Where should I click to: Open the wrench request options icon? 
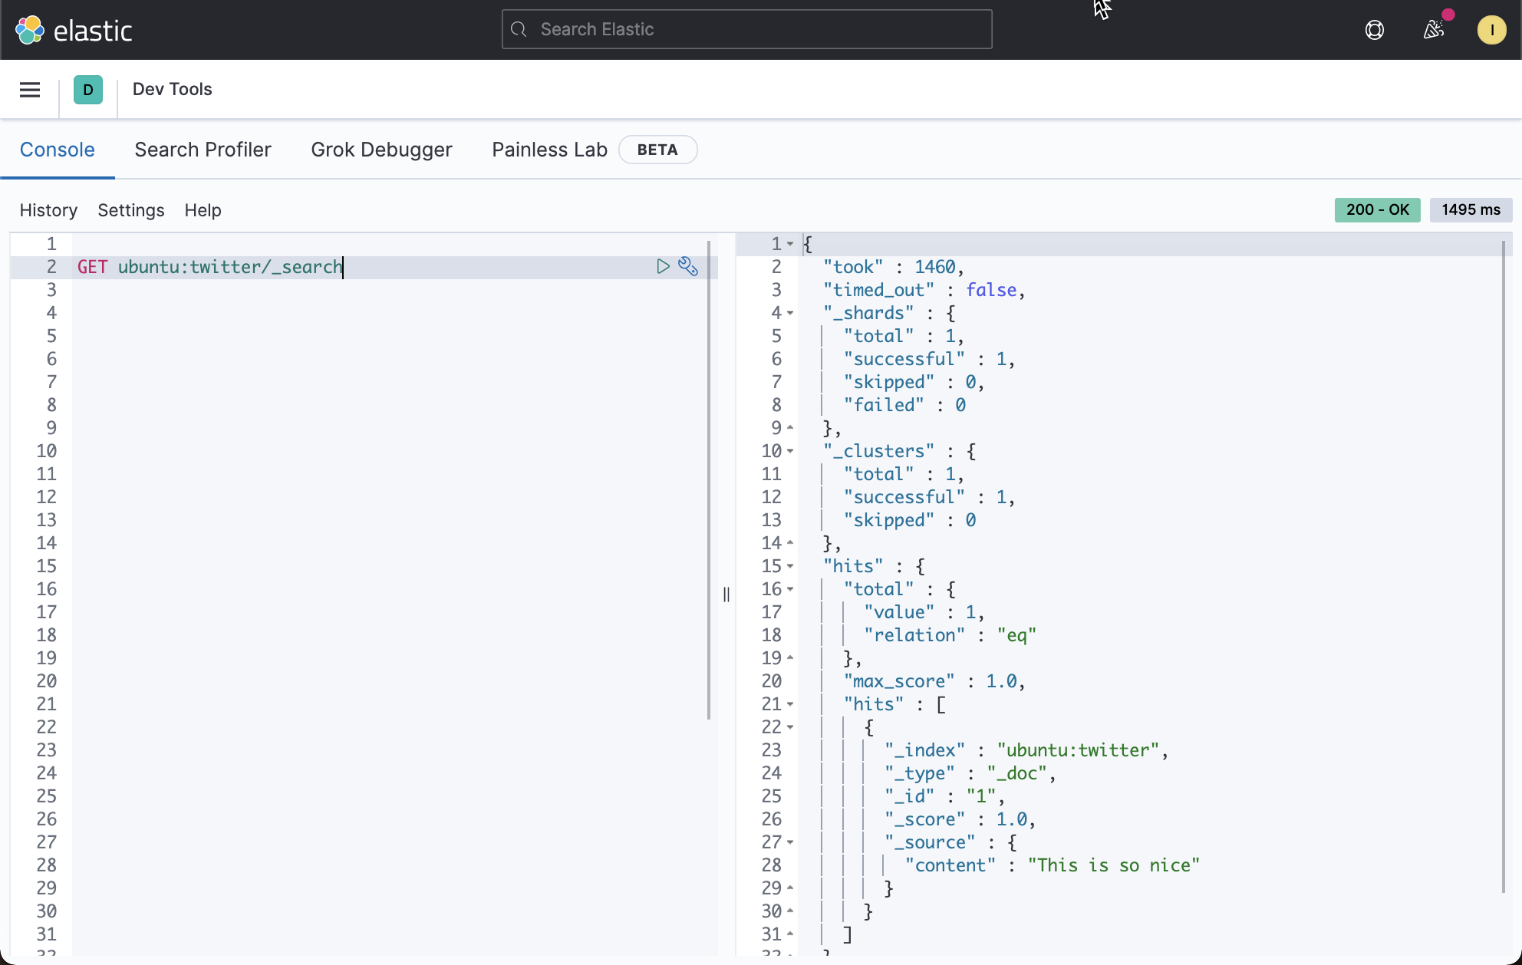click(687, 266)
